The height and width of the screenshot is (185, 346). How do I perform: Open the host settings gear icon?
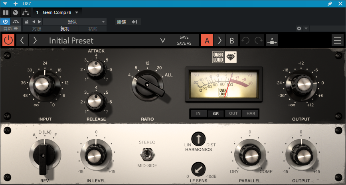tap(299, 28)
